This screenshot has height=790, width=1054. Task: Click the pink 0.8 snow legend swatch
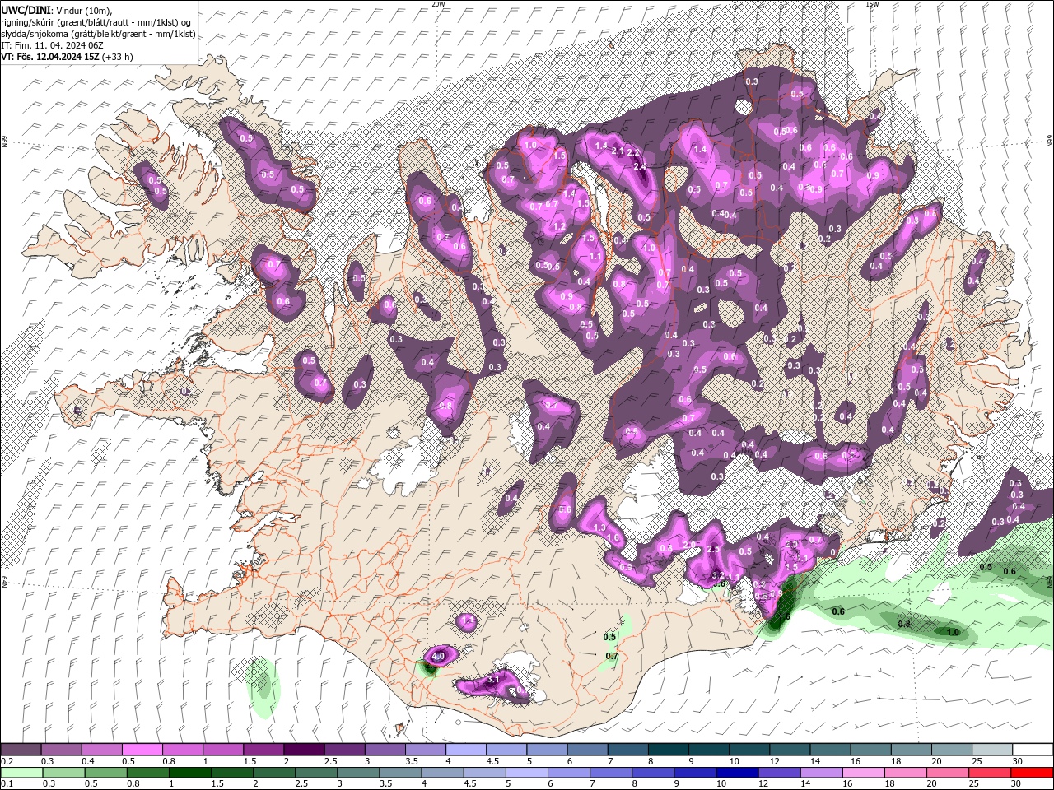click(182, 750)
